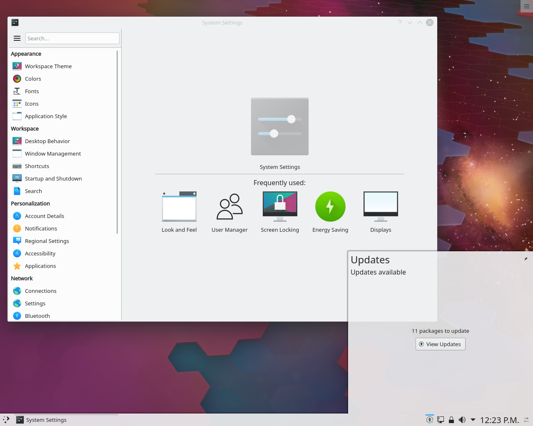This screenshot has width=533, height=426.
Task: Open the volume control dropdown
Action: [462, 419]
